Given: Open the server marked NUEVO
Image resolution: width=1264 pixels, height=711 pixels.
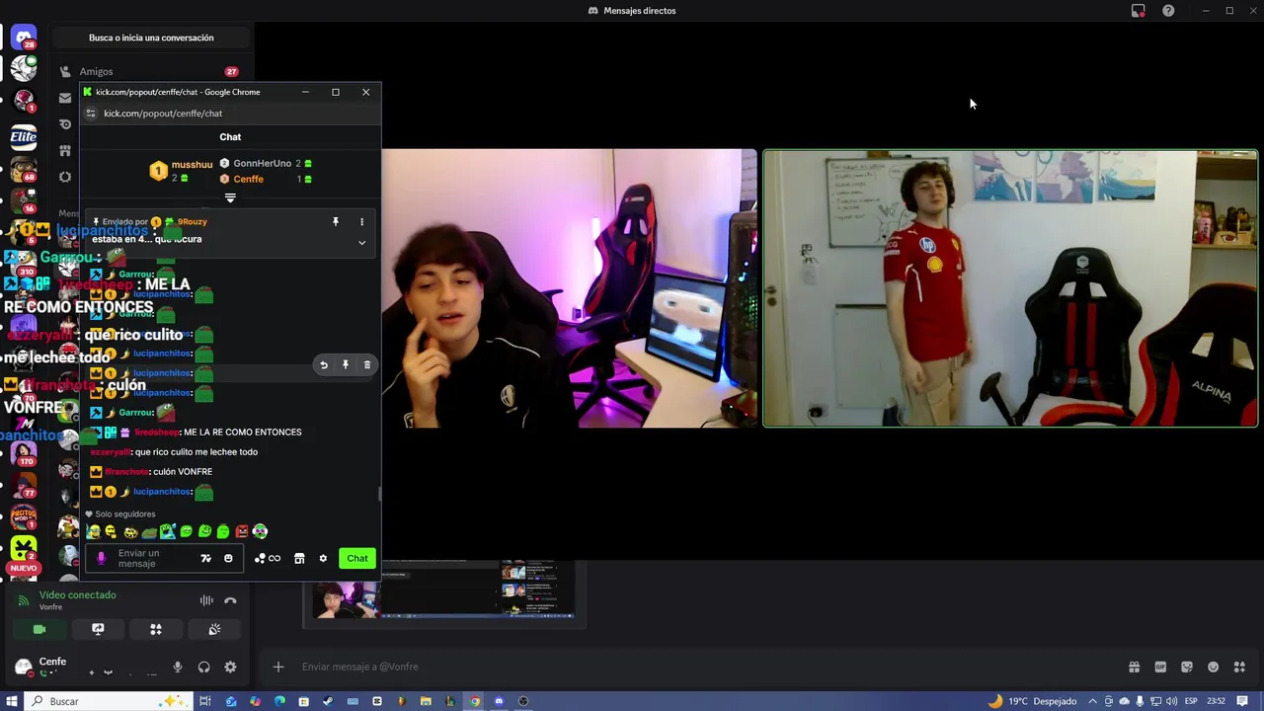Looking at the screenshot, I should point(24,548).
